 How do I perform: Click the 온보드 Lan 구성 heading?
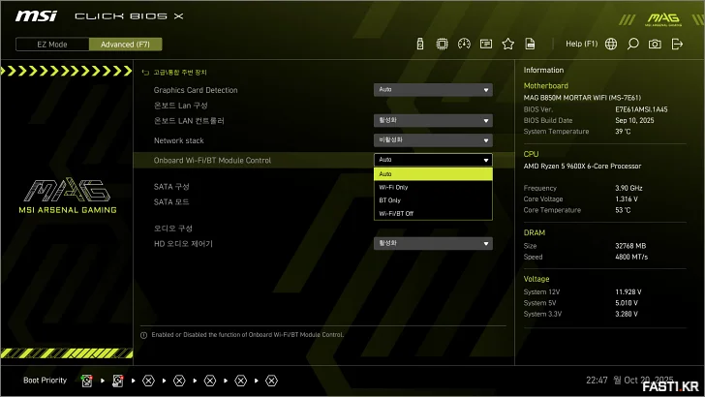pyautogui.click(x=181, y=106)
